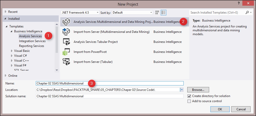Click the template tree scrollbar up arrow
This screenshot has height=116, width=256.
coord(57,24)
